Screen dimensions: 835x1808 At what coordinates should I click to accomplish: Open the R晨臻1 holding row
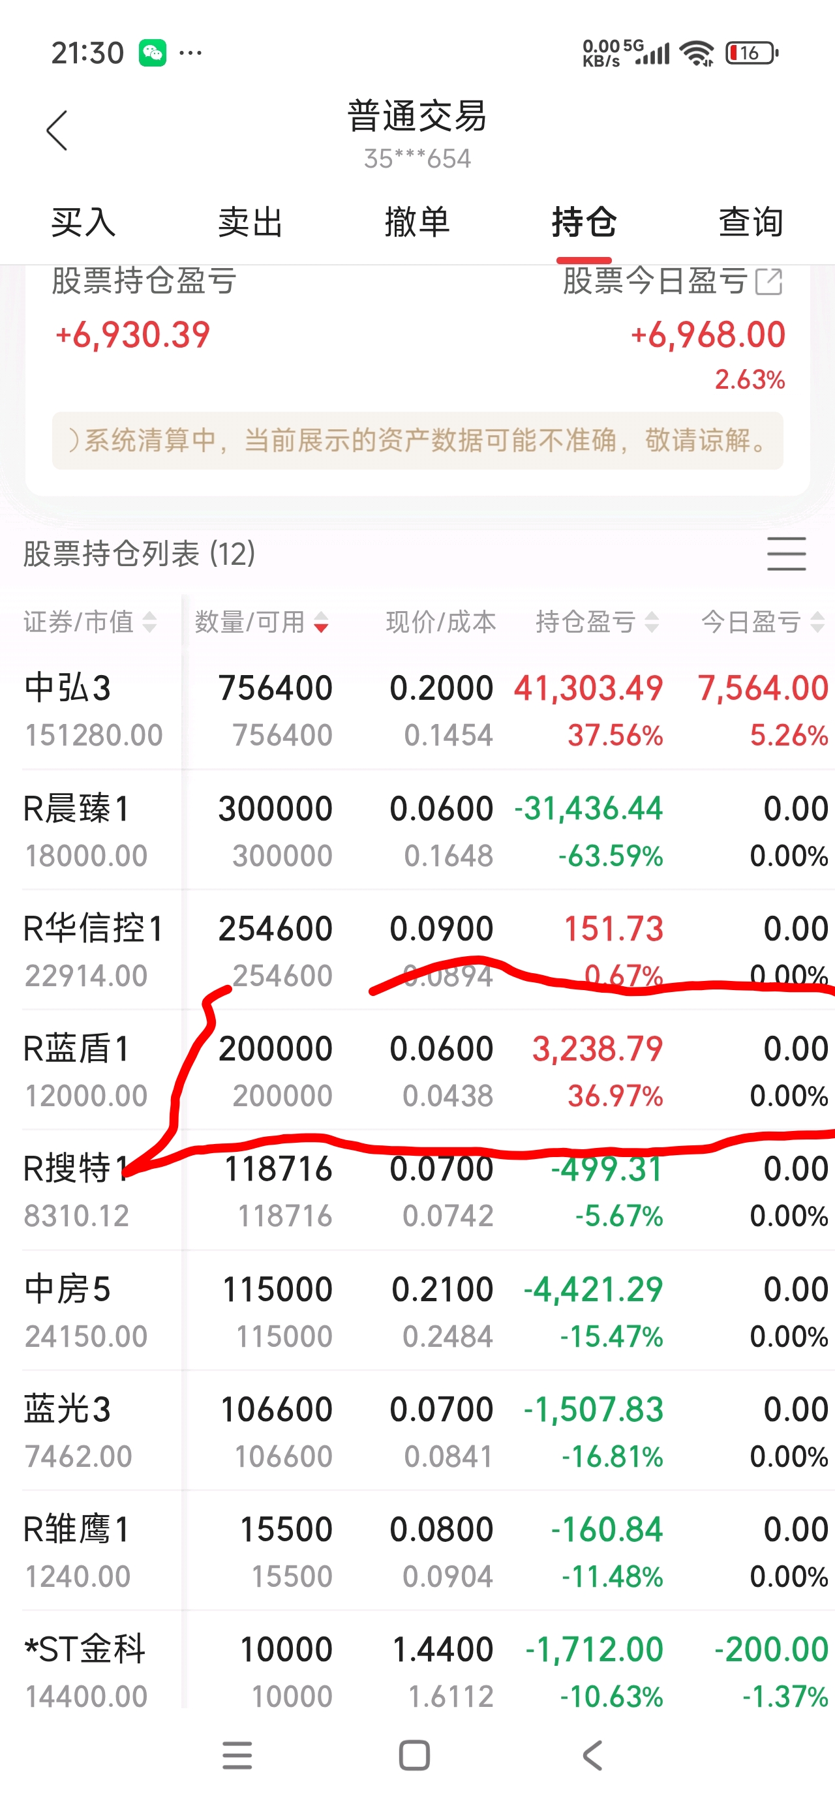[x=417, y=830]
